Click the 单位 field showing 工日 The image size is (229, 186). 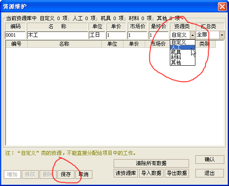point(97,35)
